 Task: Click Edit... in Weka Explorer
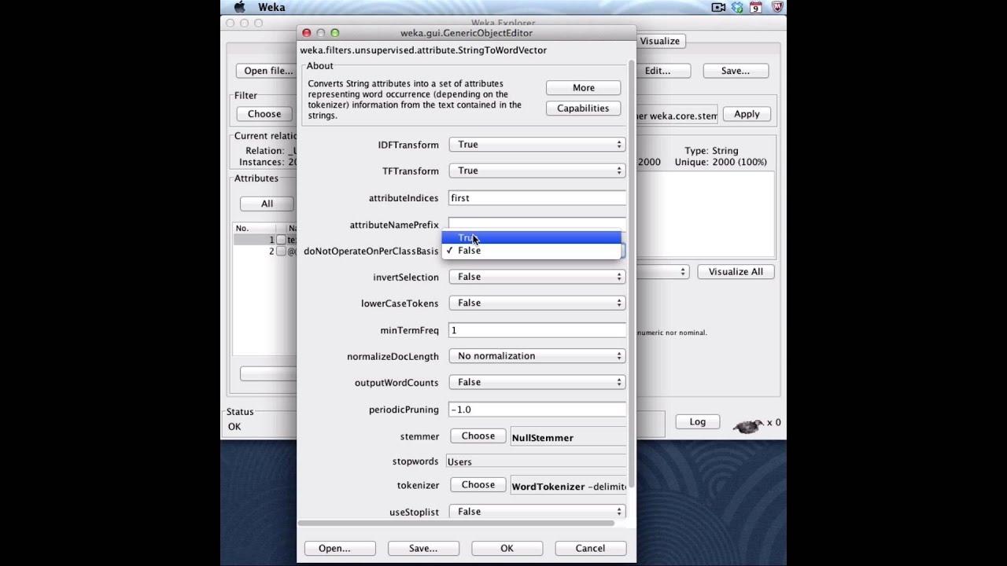663,71
